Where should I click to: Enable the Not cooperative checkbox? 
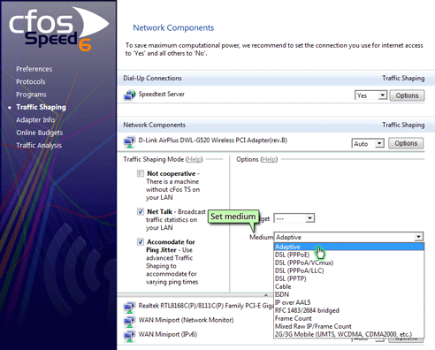coord(141,173)
